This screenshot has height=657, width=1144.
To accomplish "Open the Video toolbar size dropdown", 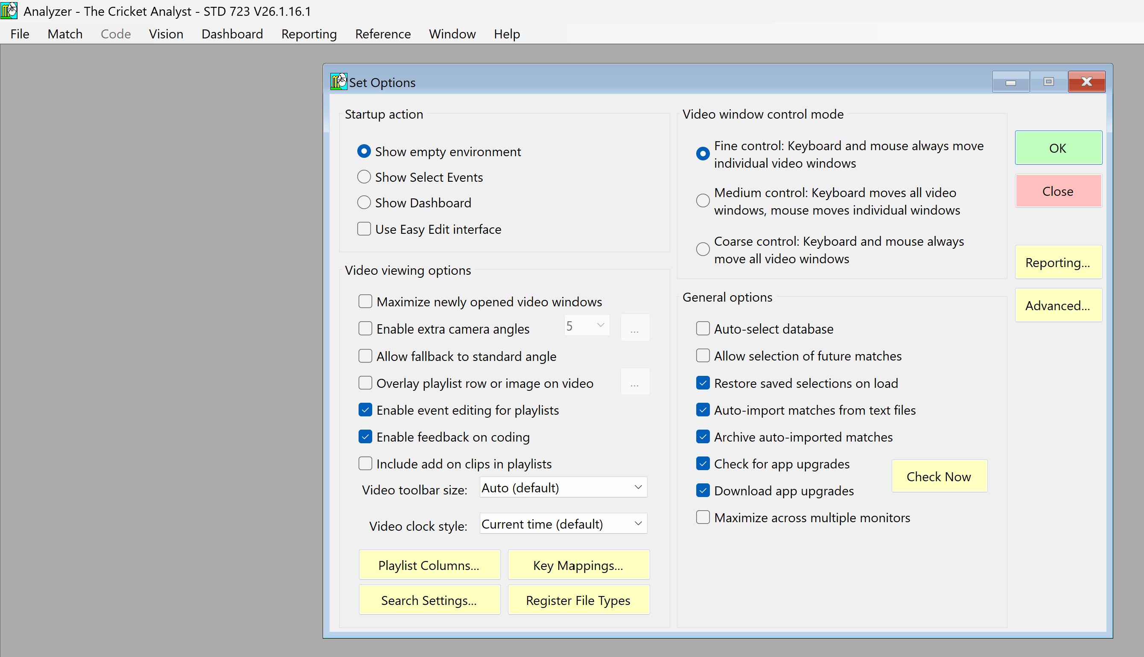I will pos(563,488).
